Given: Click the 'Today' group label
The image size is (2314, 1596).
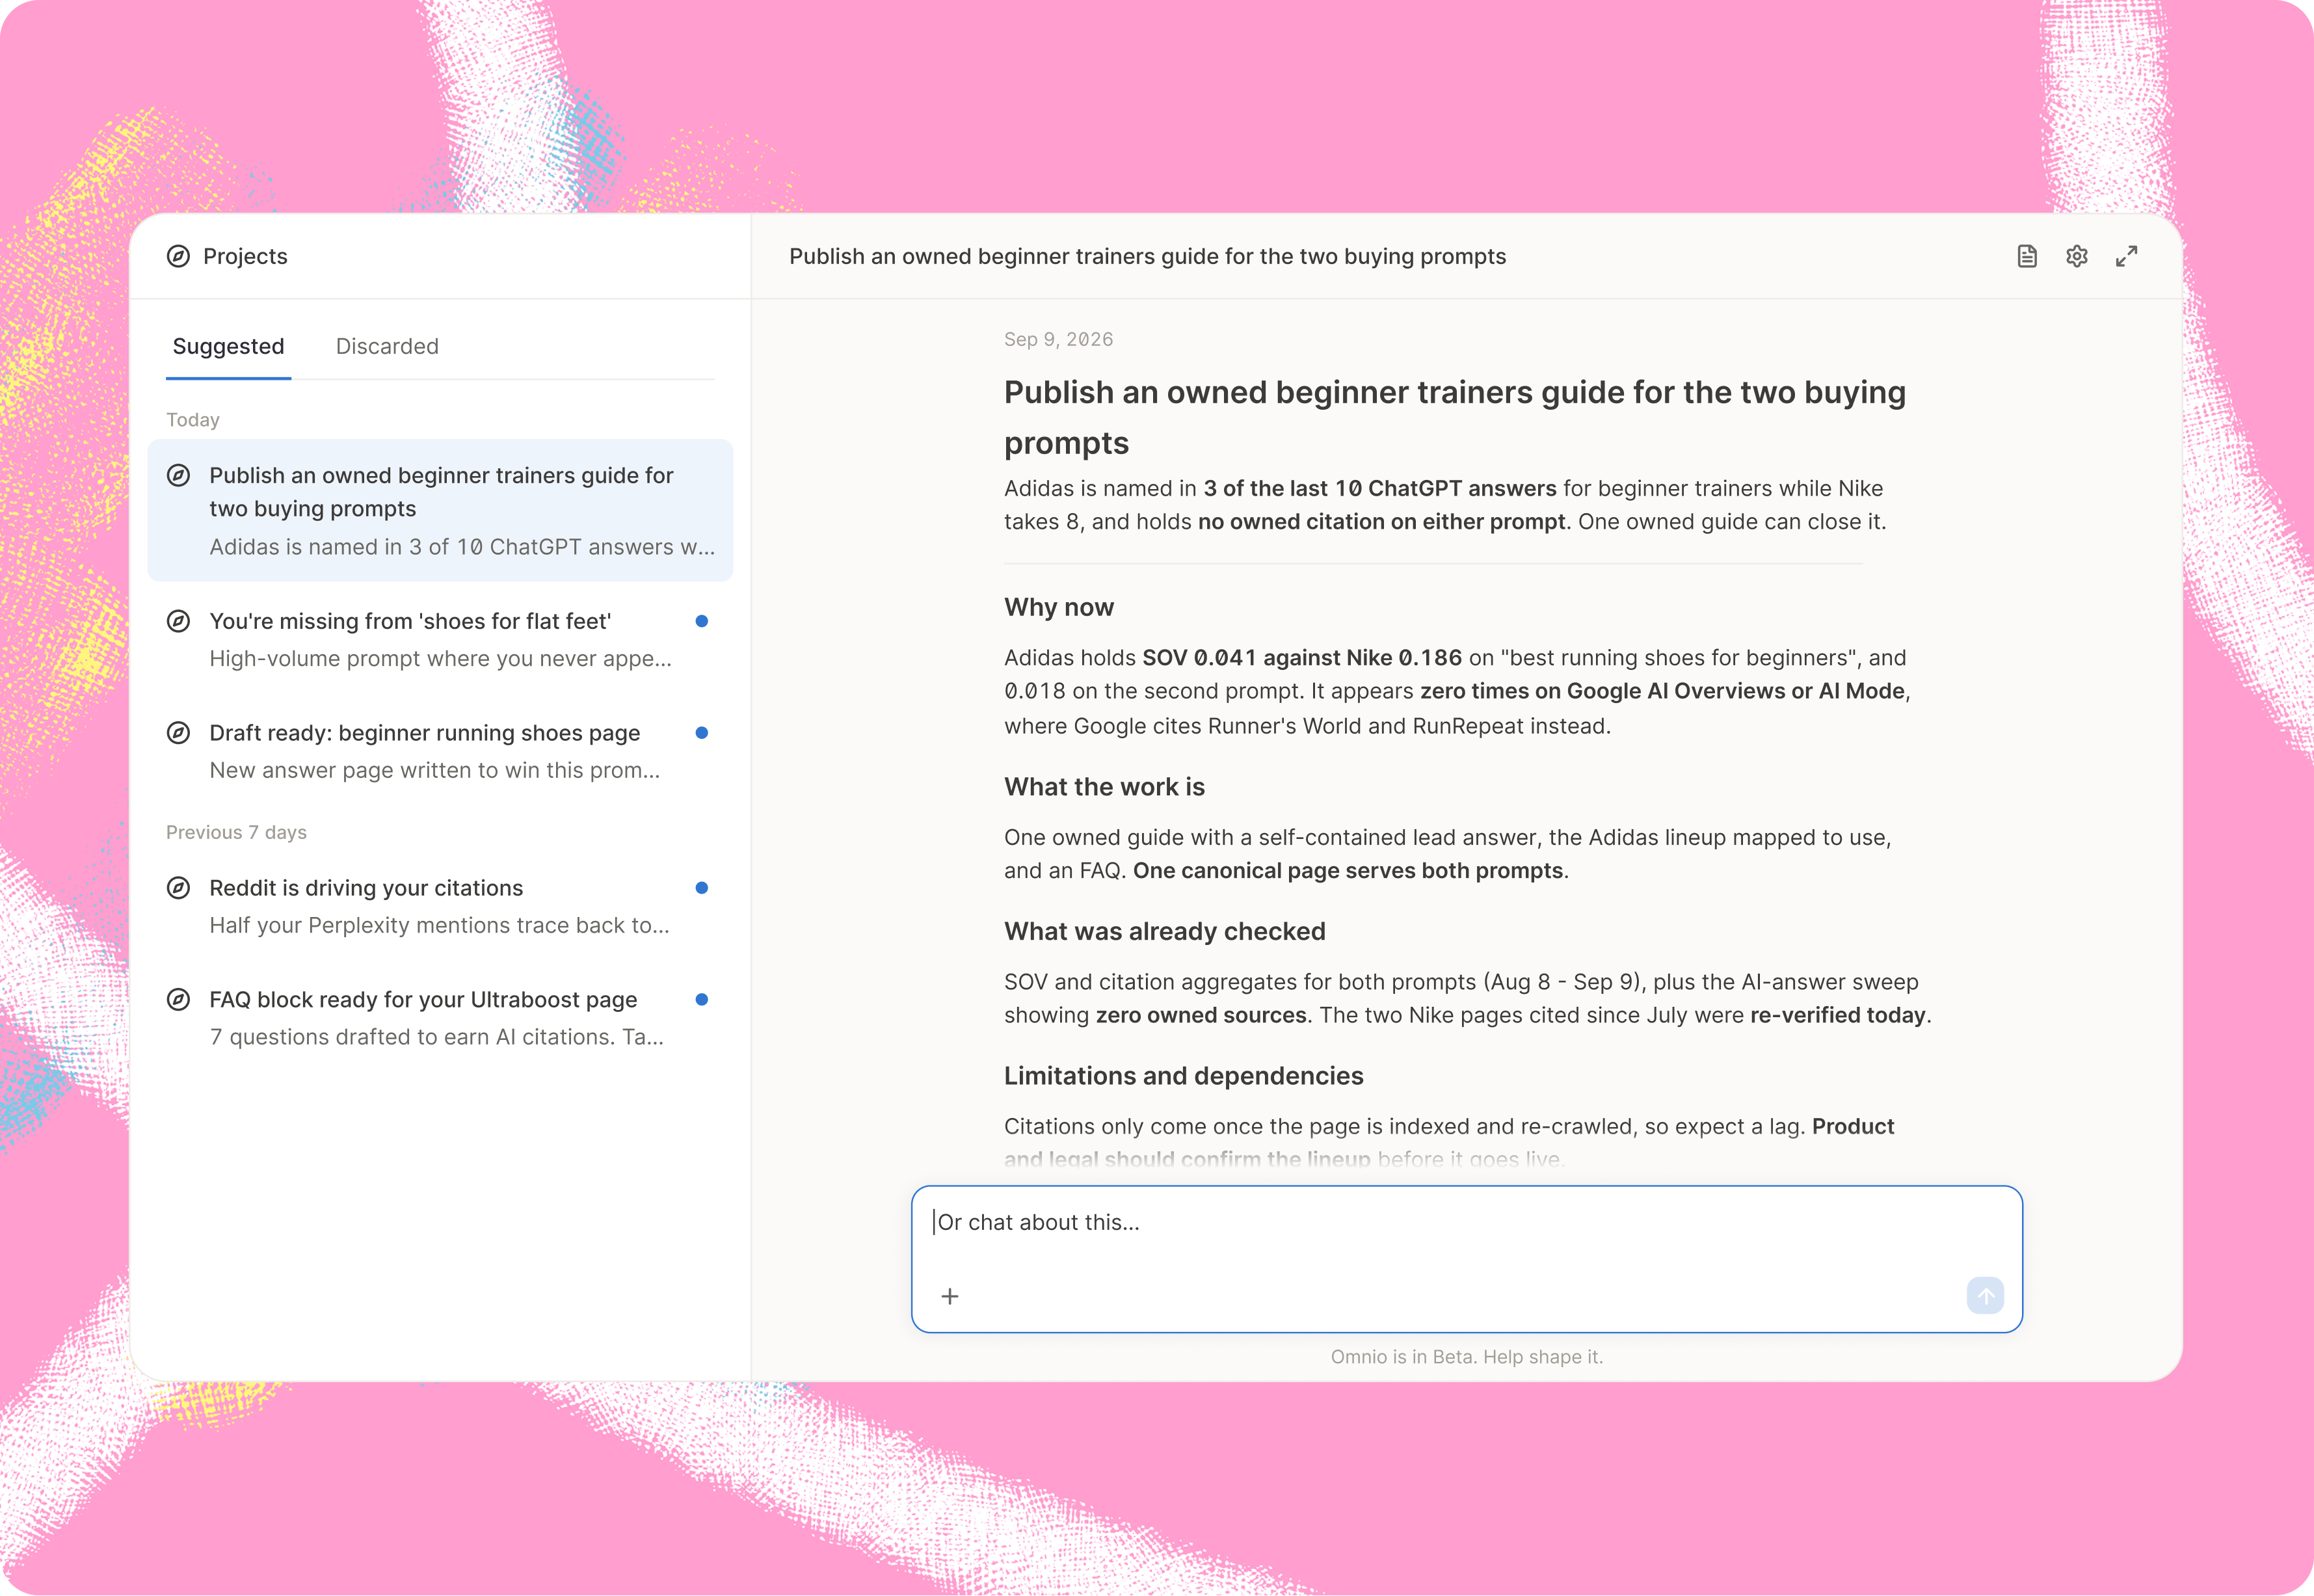Looking at the screenshot, I should coord(193,420).
